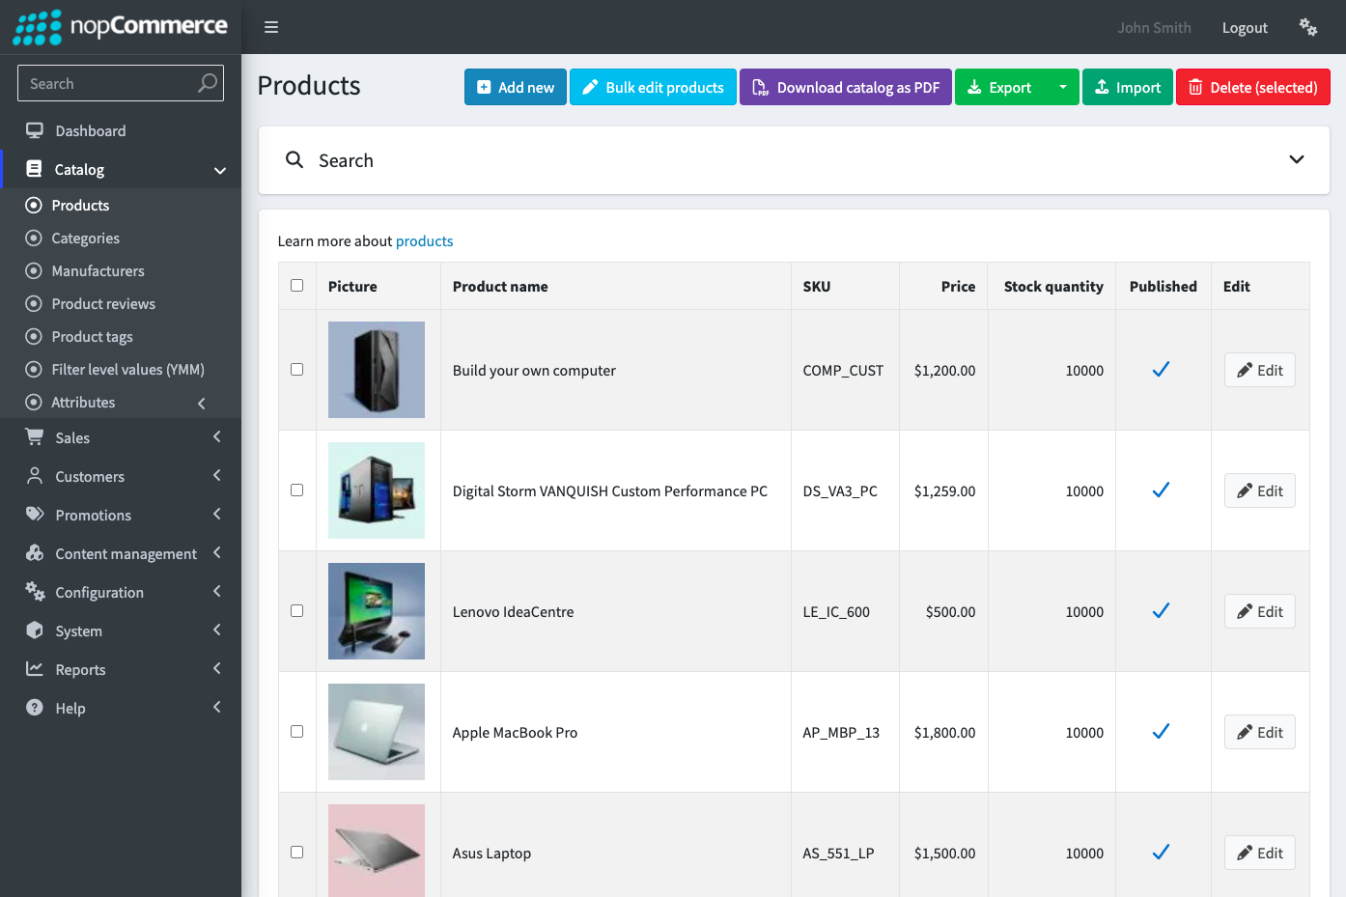Check the Digital Storm VANQUISH row checkbox
The height and width of the screenshot is (897, 1346).
[x=296, y=491]
